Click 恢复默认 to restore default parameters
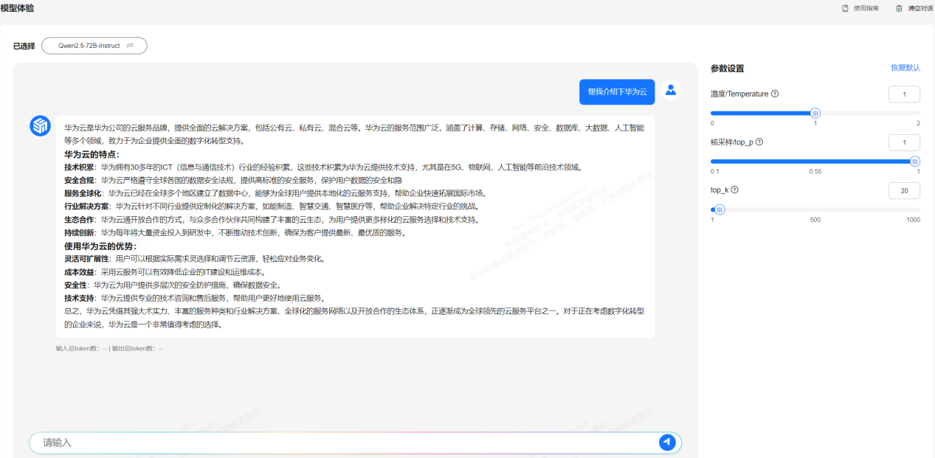 [x=905, y=68]
